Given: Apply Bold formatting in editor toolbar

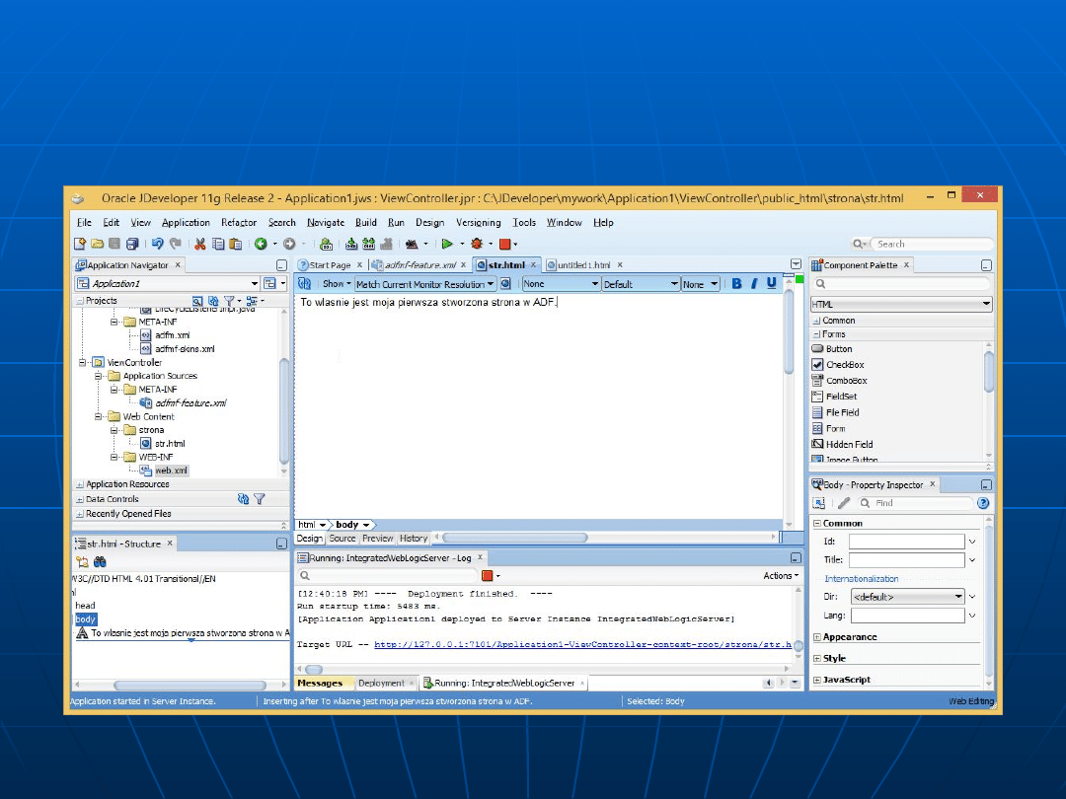Looking at the screenshot, I should [737, 284].
